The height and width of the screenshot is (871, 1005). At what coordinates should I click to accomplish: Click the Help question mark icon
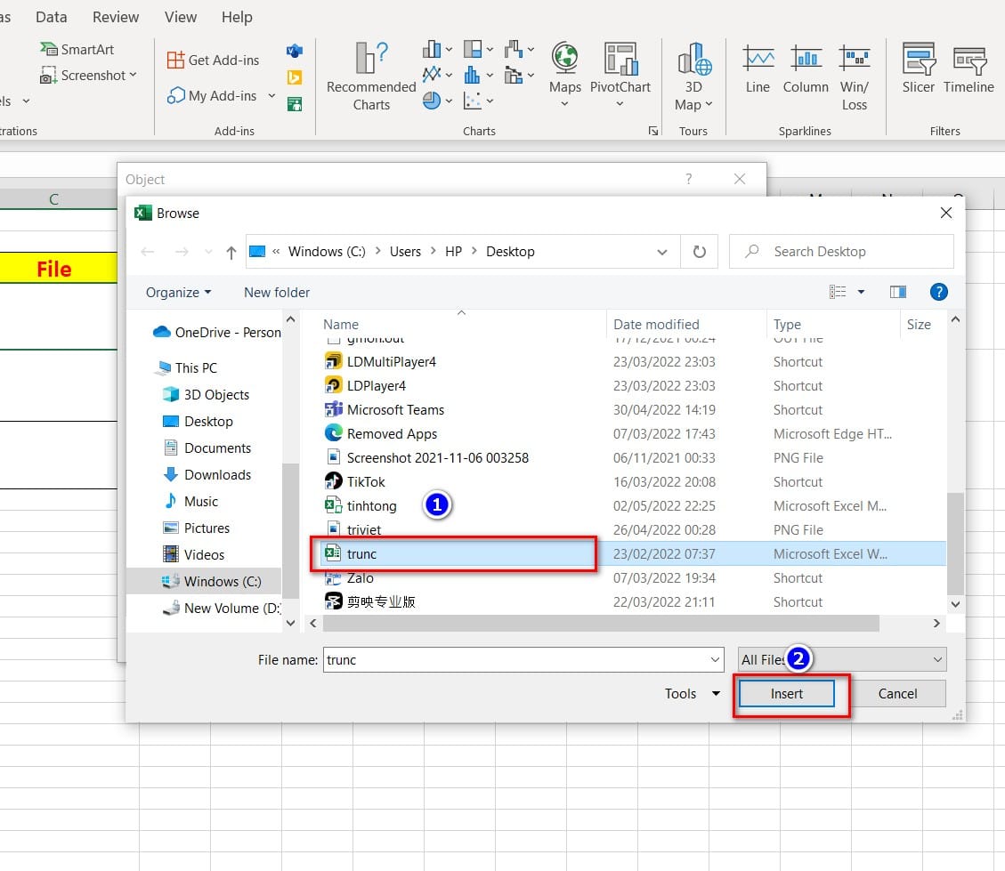pos(939,292)
